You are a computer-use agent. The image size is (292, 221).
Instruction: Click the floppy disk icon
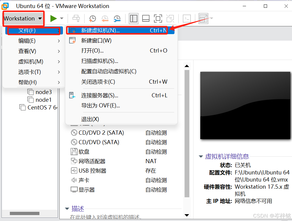click(x=74, y=152)
